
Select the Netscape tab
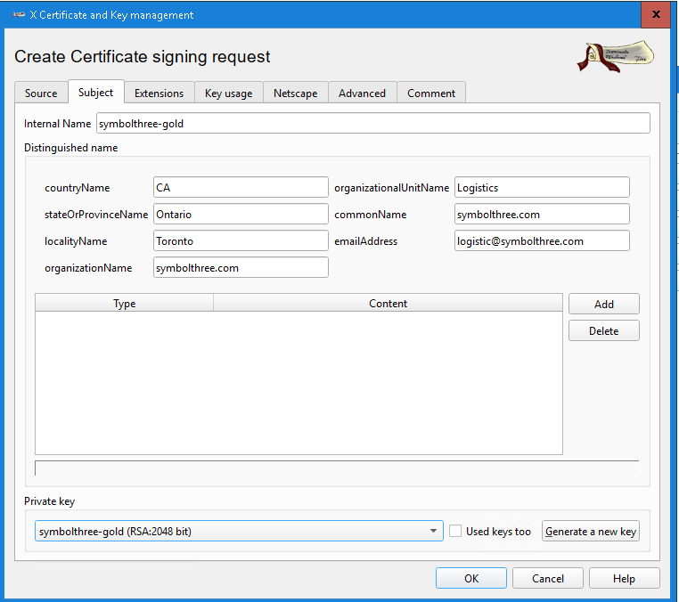[x=295, y=94]
